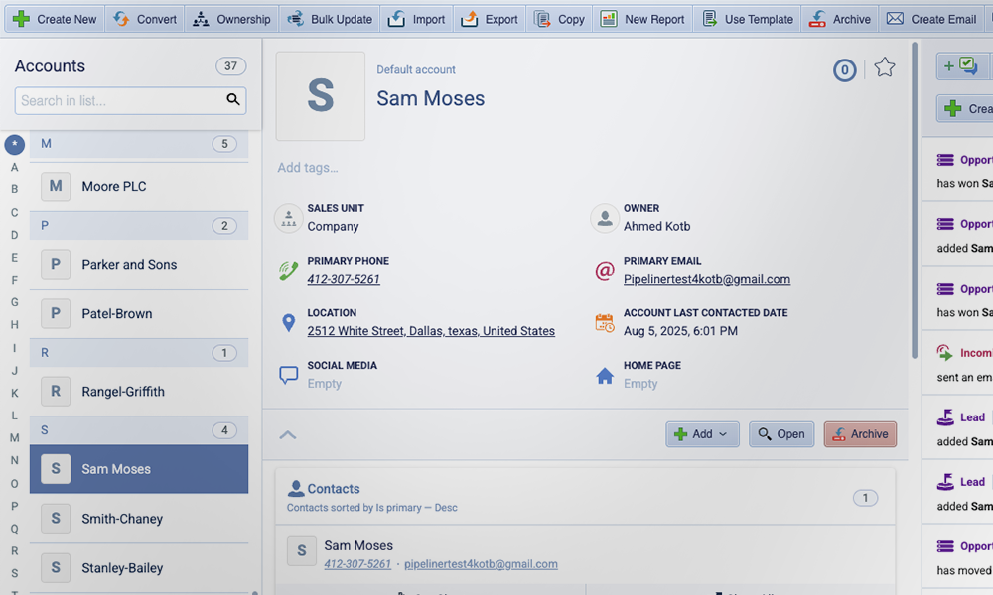Viewport: 993px width, 595px height.
Task: Click the New Report icon
Action: coord(609,19)
